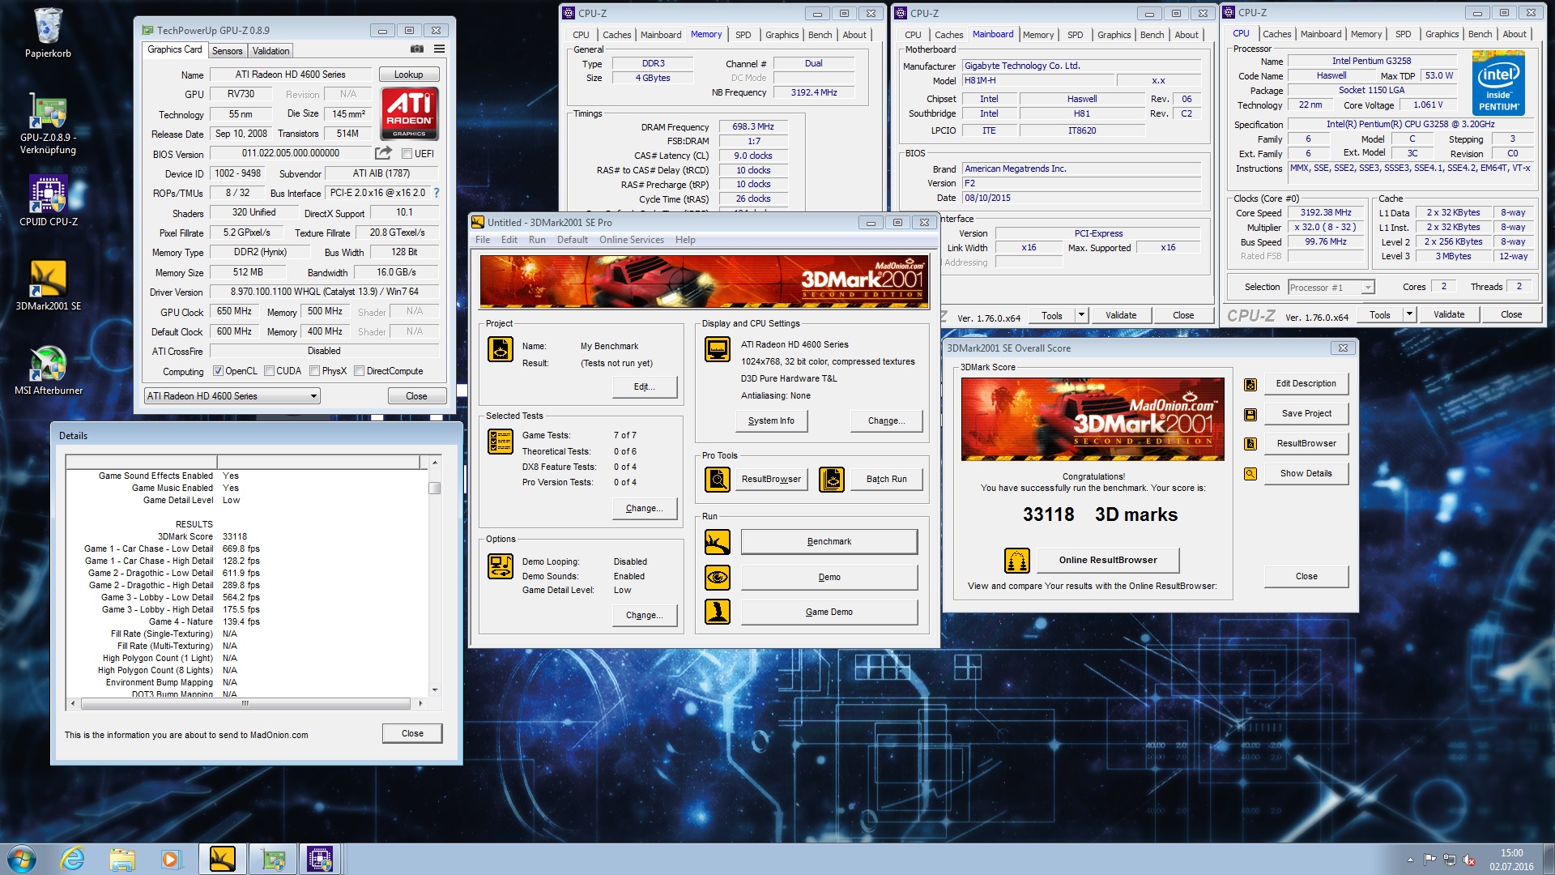Click the Show Details magnifier icon

(1250, 474)
